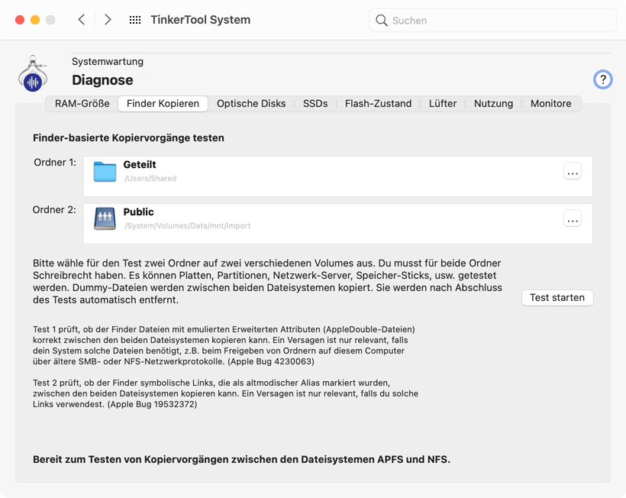Click the Diagnose heading

click(102, 80)
